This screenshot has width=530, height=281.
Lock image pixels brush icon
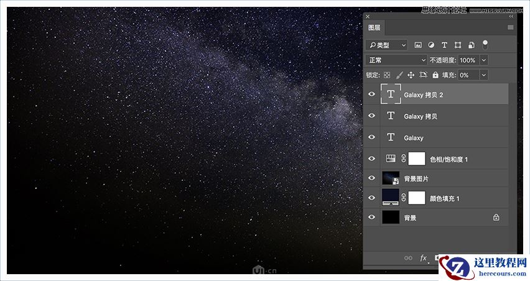(399, 75)
